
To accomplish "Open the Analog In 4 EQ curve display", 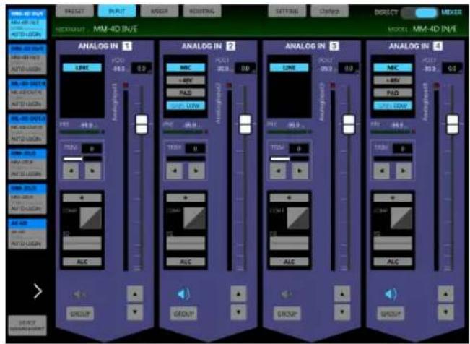I will click(393, 243).
